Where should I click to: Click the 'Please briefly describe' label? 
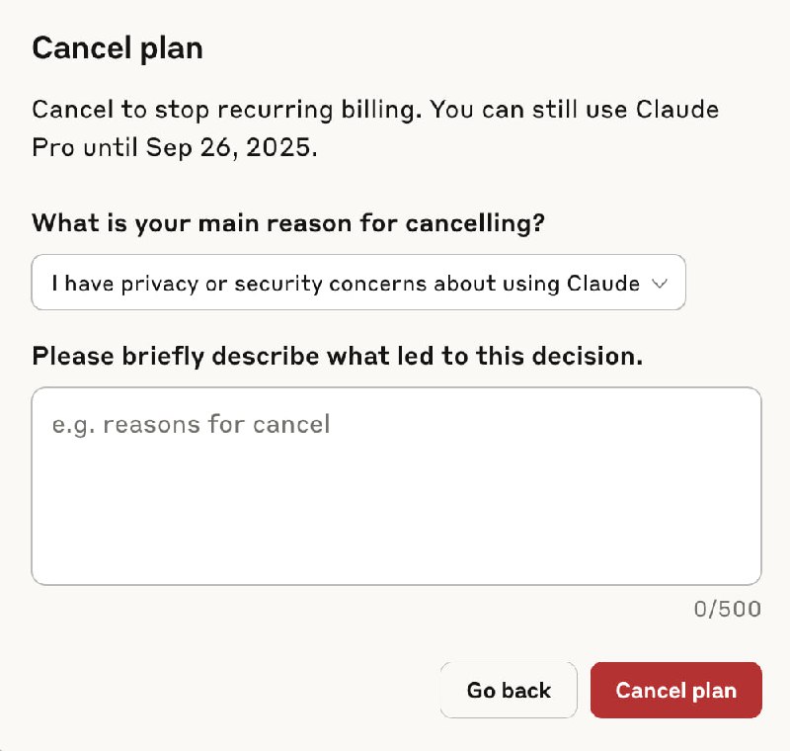(x=337, y=356)
